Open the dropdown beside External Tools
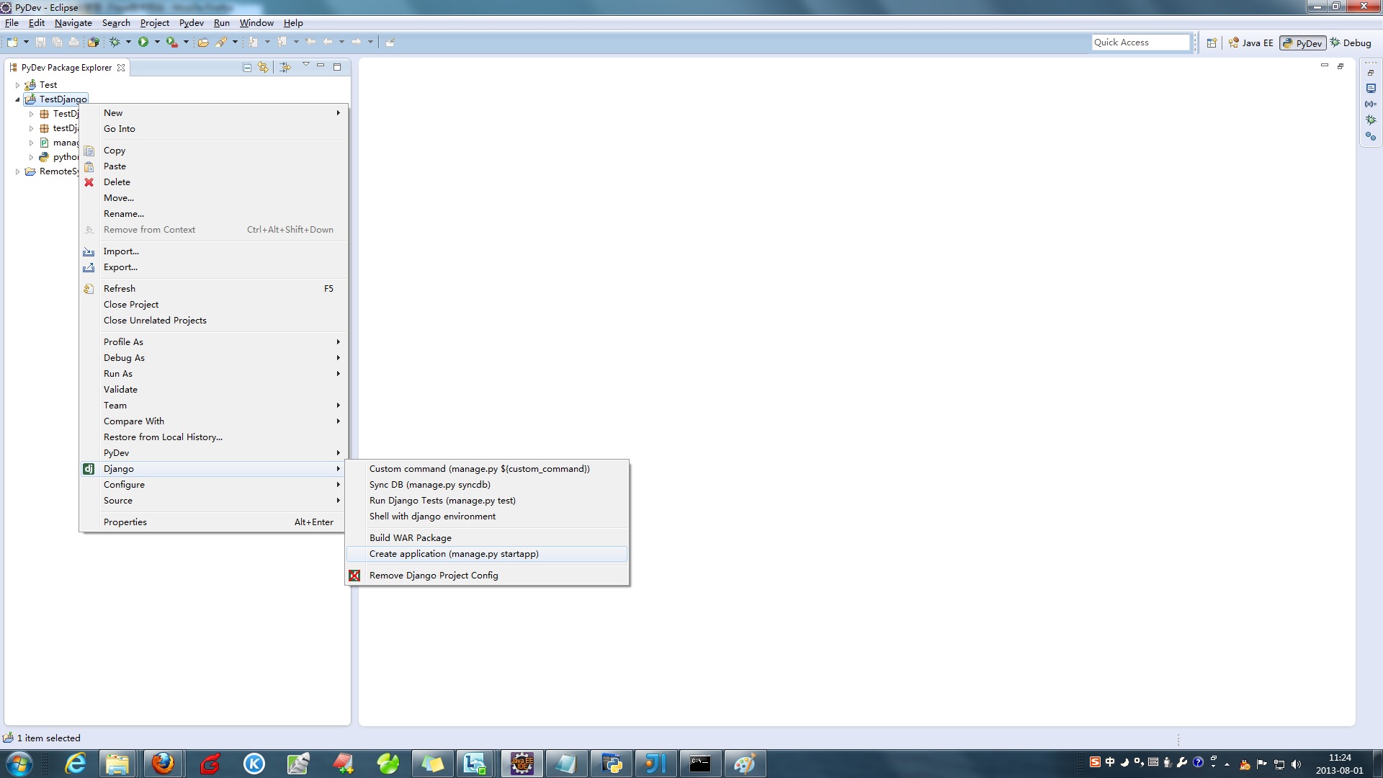The width and height of the screenshot is (1383, 778). pyautogui.click(x=186, y=42)
